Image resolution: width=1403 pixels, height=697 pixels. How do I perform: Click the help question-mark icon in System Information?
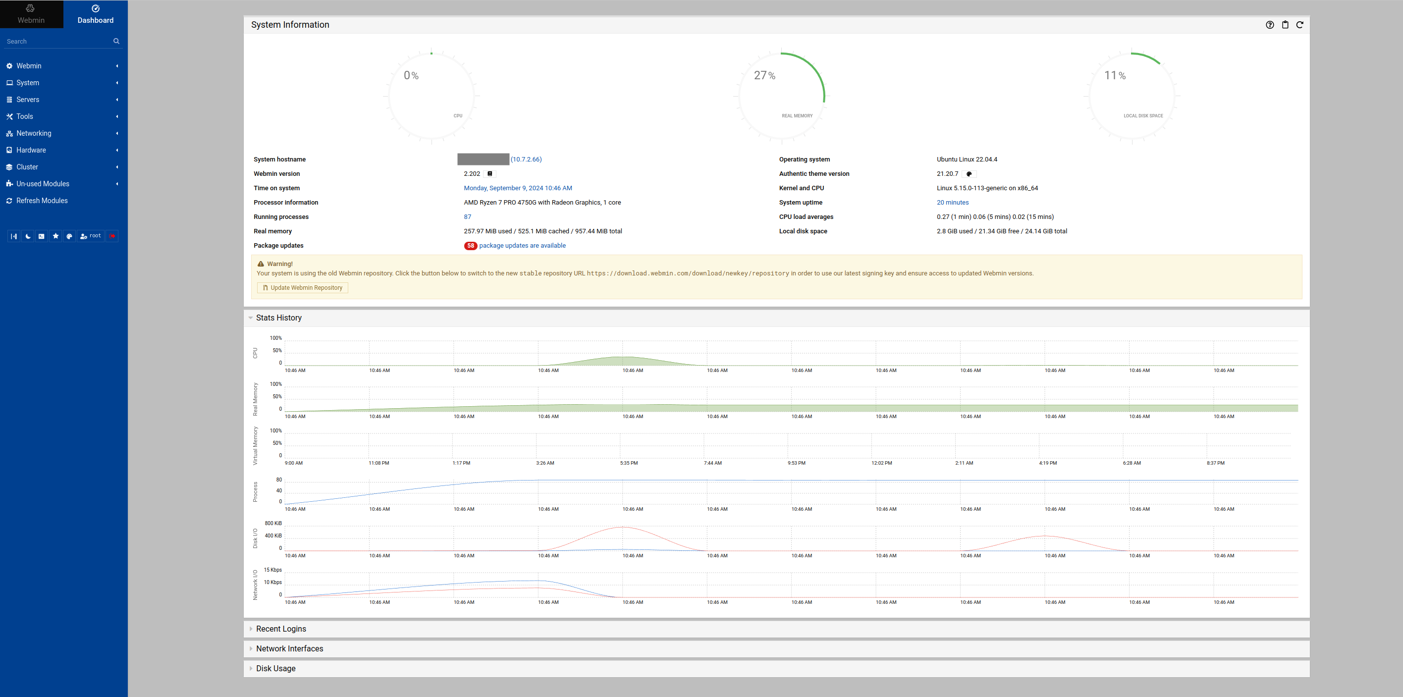click(1270, 25)
